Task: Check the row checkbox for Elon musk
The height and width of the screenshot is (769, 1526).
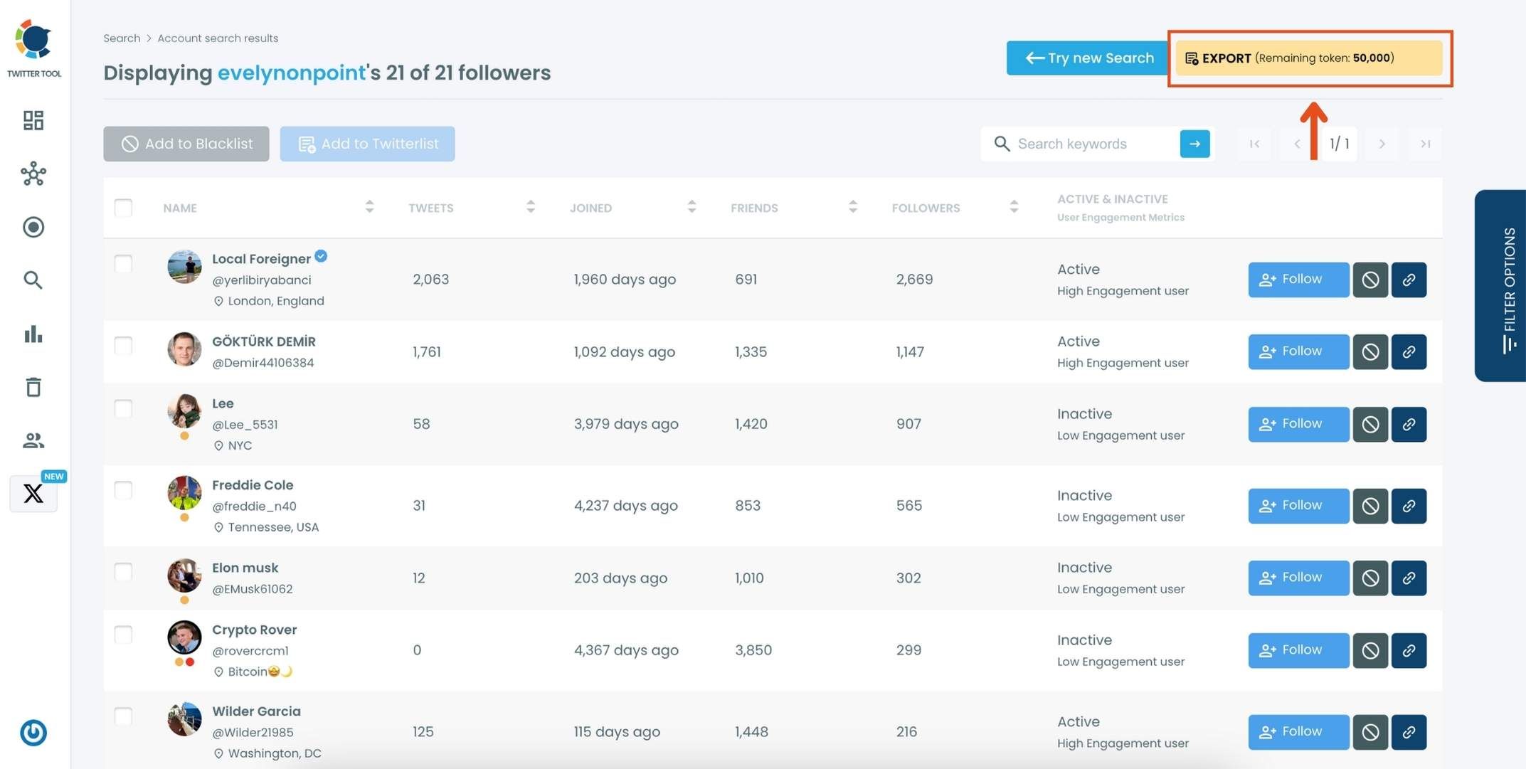Action: (124, 572)
